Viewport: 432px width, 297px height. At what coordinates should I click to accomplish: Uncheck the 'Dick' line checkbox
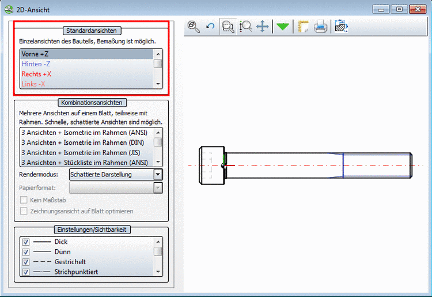[x=26, y=242]
